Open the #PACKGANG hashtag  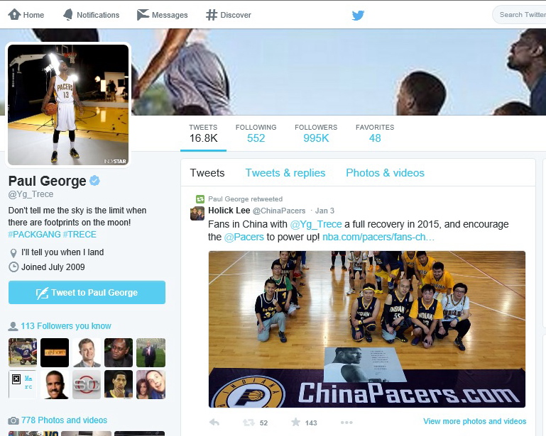35,235
